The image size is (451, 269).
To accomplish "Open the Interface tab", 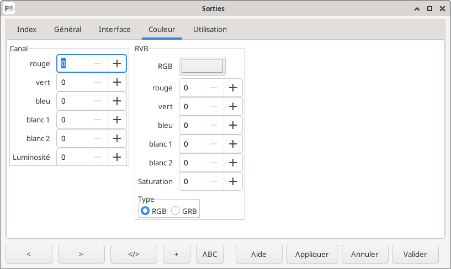I will [114, 29].
